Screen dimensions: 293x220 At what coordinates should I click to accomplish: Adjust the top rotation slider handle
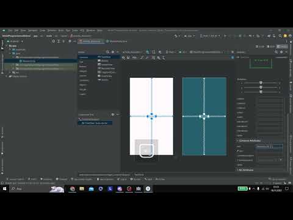(261, 82)
